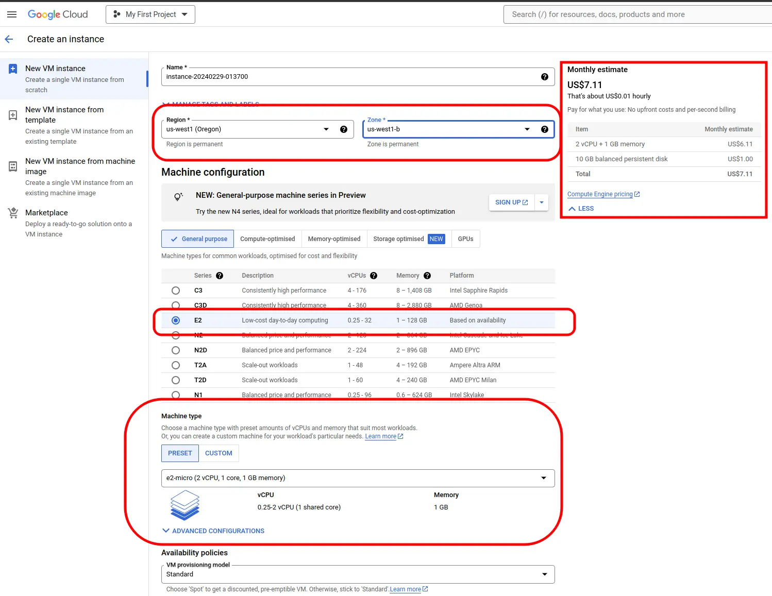Screen dimensions: 772x596
Task: Open the hamburger navigation menu
Action: coord(11,14)
